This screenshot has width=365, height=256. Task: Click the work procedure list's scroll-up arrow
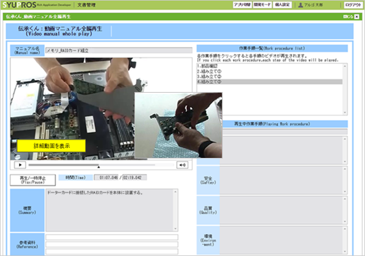tap(345, 66)
